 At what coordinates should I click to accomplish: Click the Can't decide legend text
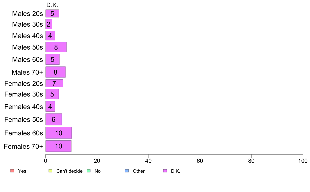(69, 171)
